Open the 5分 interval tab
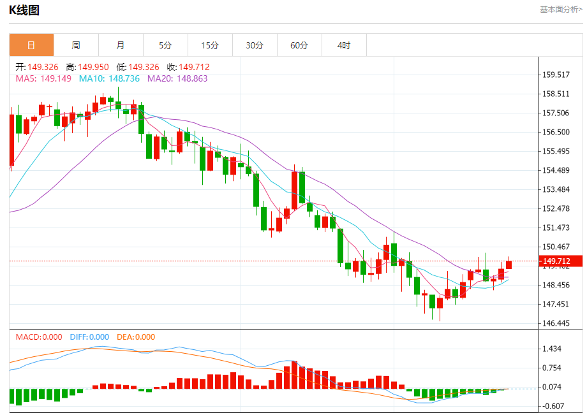The image size is (587, 413). pos(165,45)
